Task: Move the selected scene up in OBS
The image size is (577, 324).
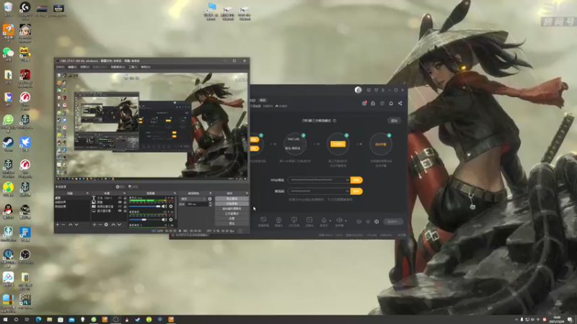Action: pos(70,225)
